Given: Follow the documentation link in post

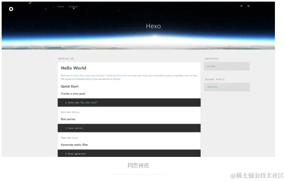Looking at the screenshot, I should pyautogui.click(x=120, y=76).
